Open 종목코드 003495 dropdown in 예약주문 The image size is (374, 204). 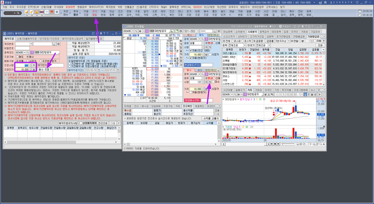(24, 52)
